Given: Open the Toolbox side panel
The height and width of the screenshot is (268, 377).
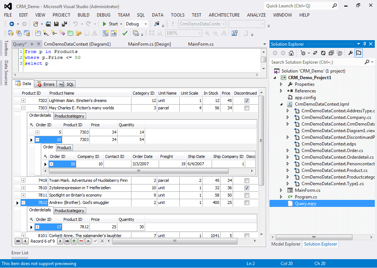Looking at the screenshot, I should pyautogui.click(x=6, y=48).
